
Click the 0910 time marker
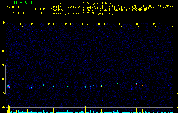click(169, 24)
